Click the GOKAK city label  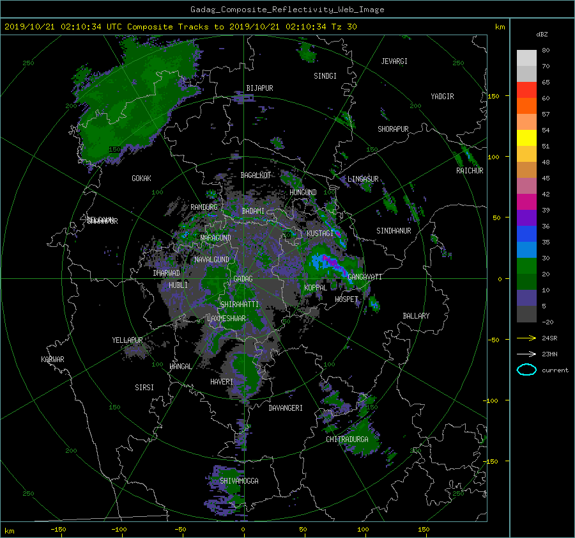141,178
